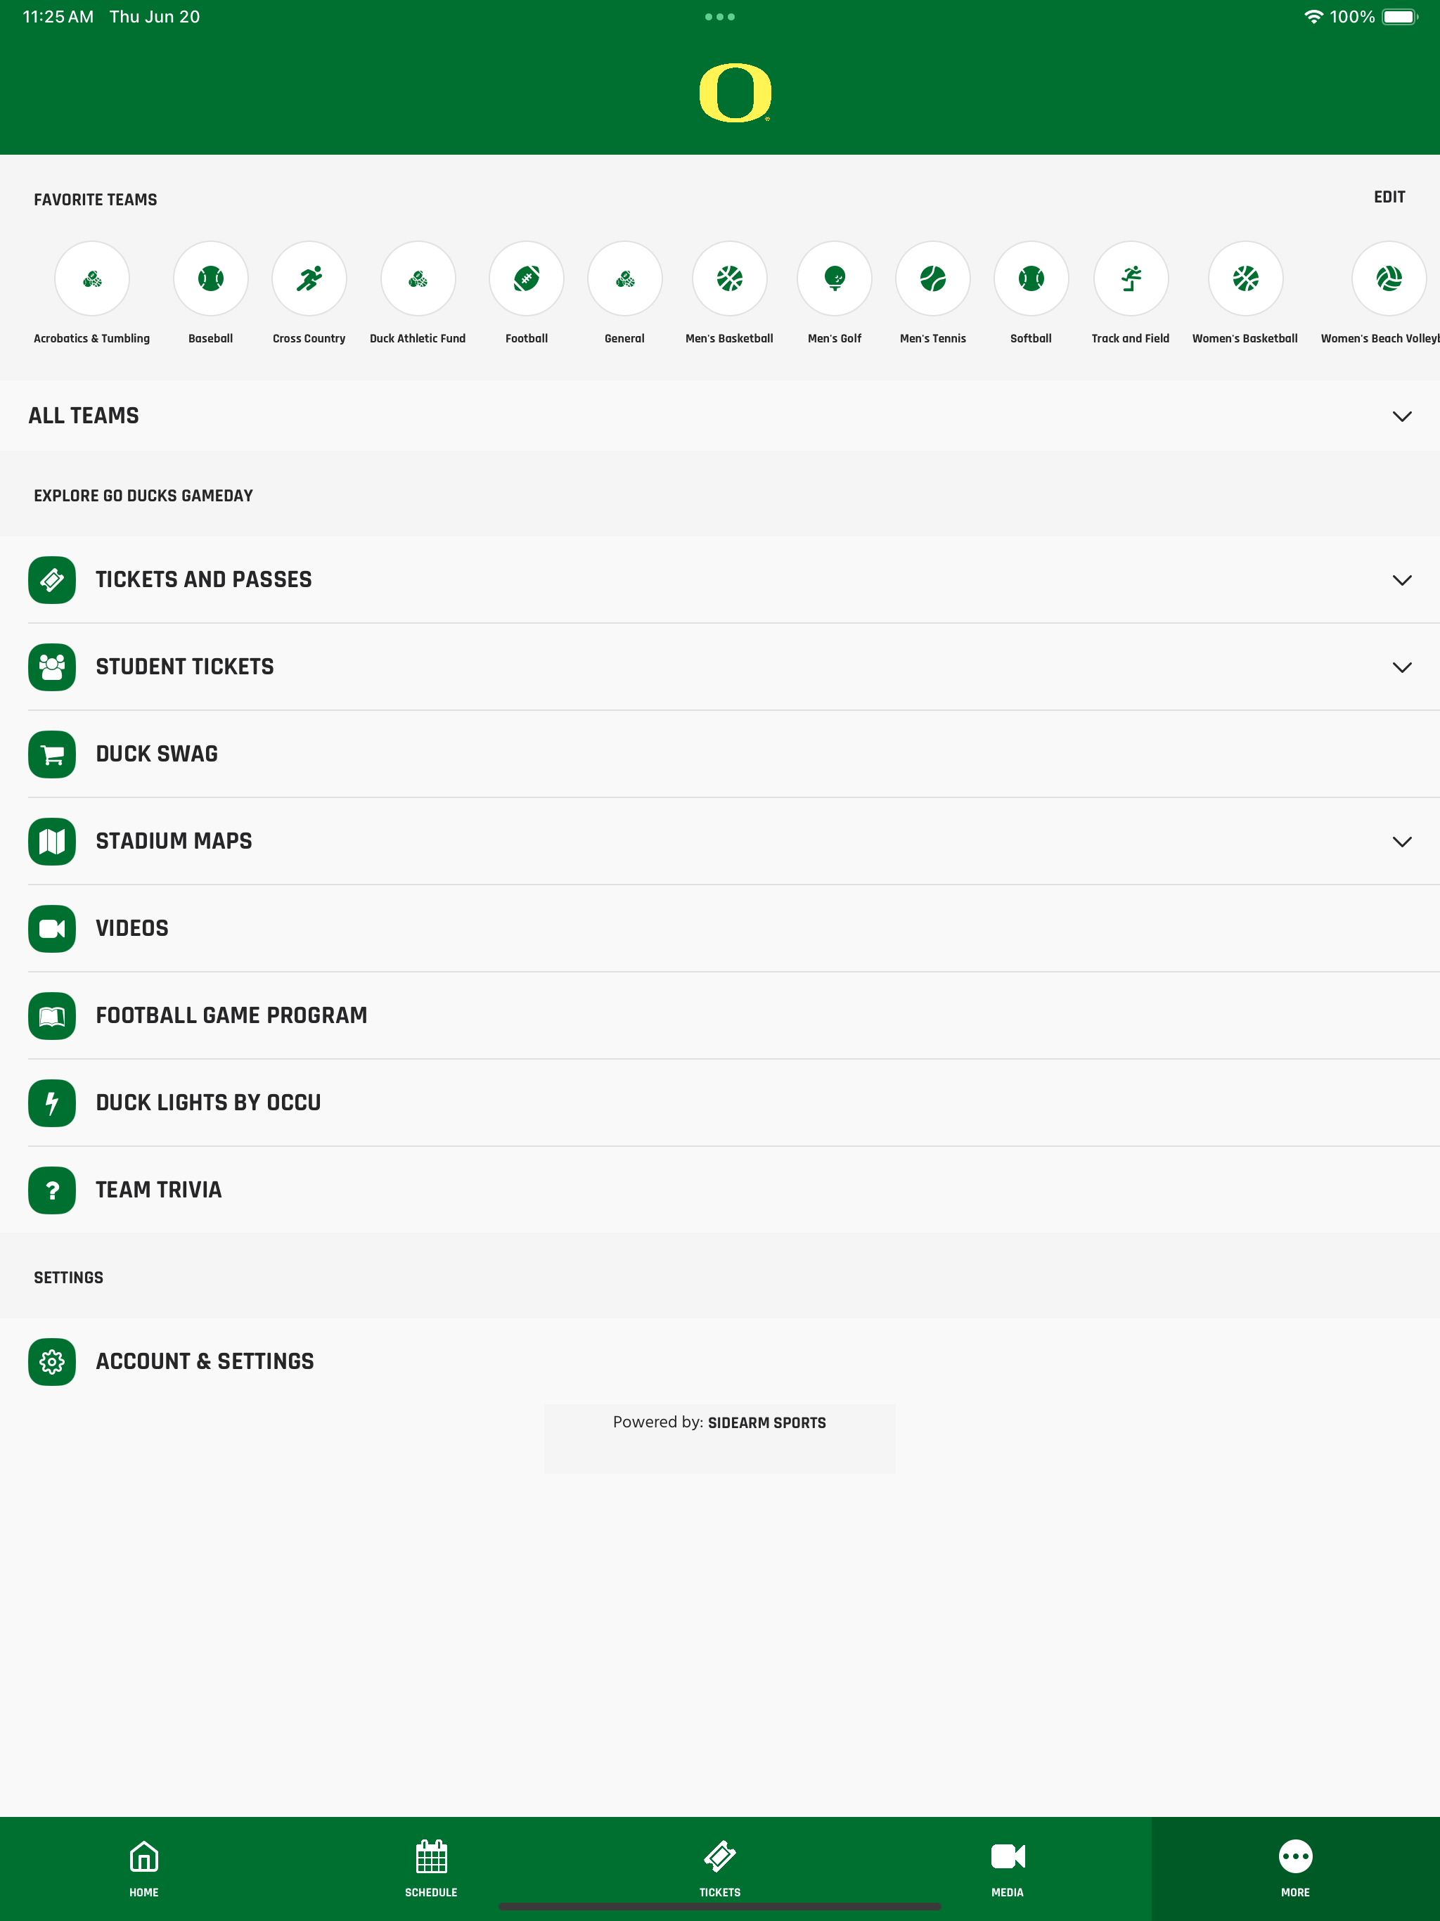Select Women's Beach Volleyball team icon
The image size is (1440, 1921).
(1389, 278)
